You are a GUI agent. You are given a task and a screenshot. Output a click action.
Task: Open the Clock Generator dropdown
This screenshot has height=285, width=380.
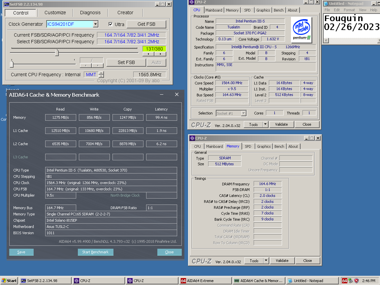(x=95, y=24)
